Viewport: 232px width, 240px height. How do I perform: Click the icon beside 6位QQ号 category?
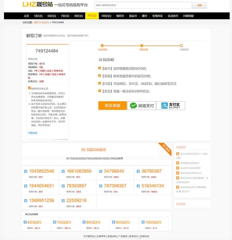click(x=25, y=222)
